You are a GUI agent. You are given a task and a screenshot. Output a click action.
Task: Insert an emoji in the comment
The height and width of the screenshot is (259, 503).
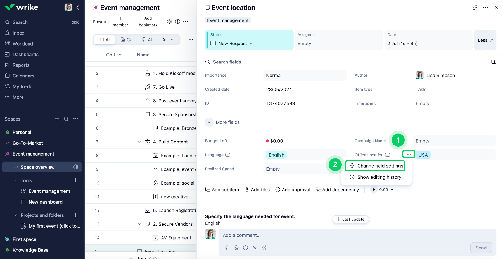[245, 248]
